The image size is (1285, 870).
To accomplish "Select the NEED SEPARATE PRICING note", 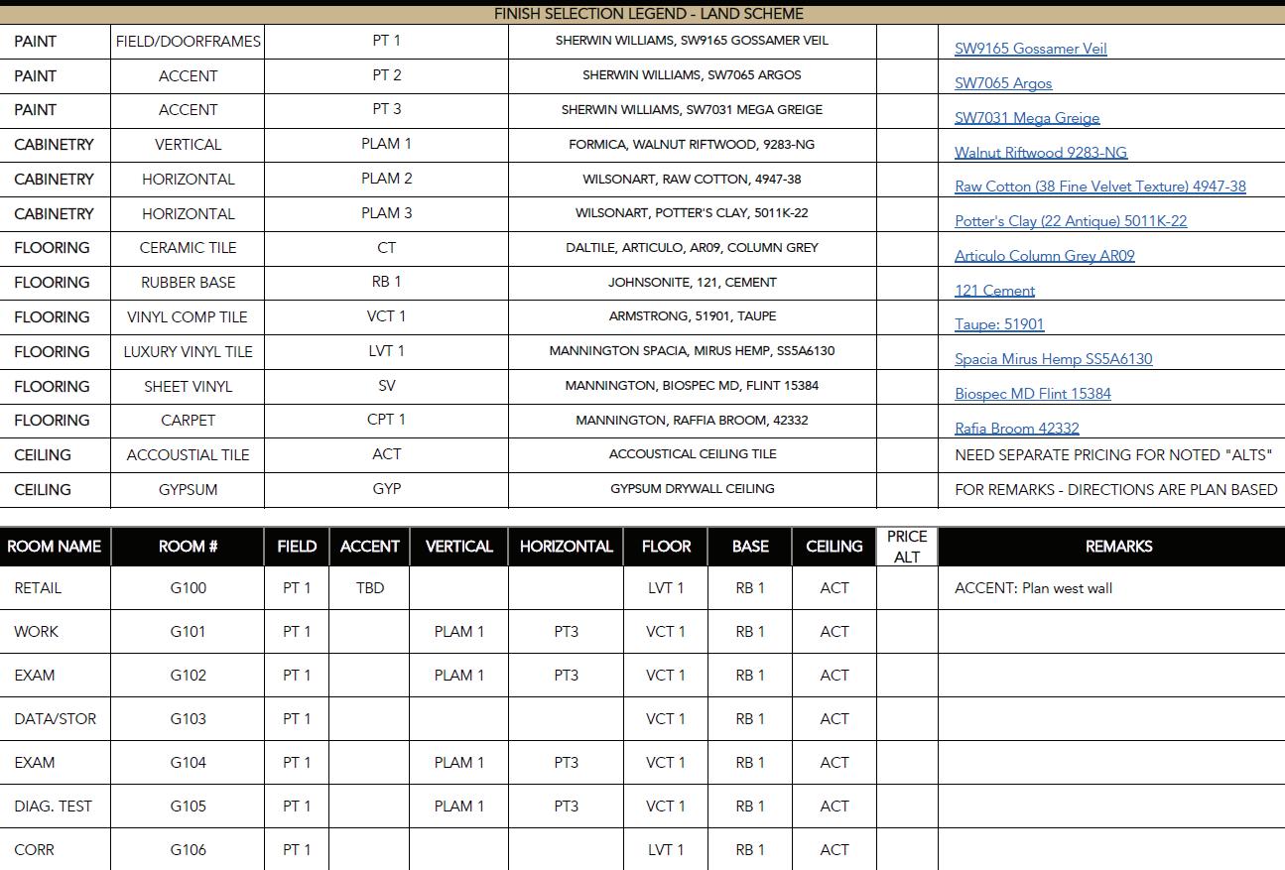I will (1113, 455).
